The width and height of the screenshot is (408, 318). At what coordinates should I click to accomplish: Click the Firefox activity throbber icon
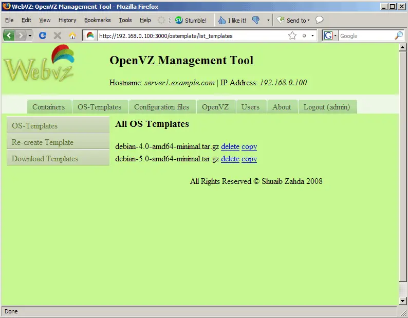161,21
